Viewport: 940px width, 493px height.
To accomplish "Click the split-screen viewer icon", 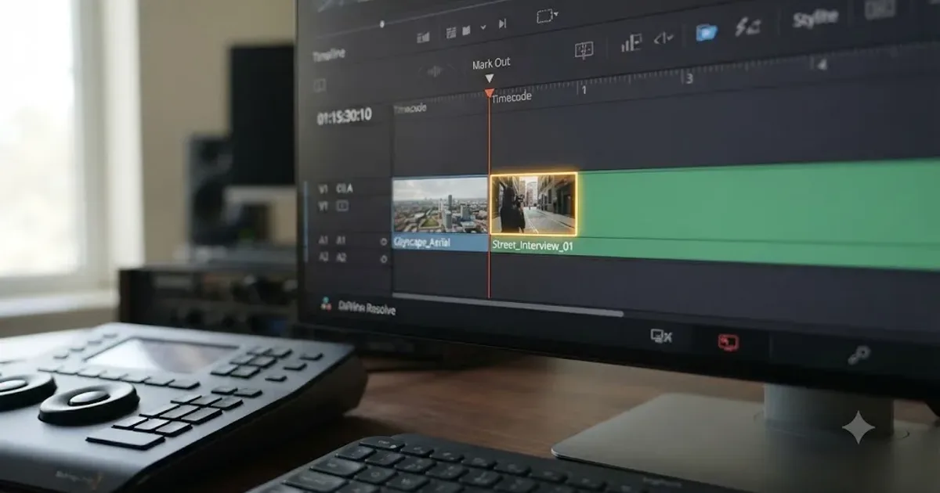I will pos(584,50).
